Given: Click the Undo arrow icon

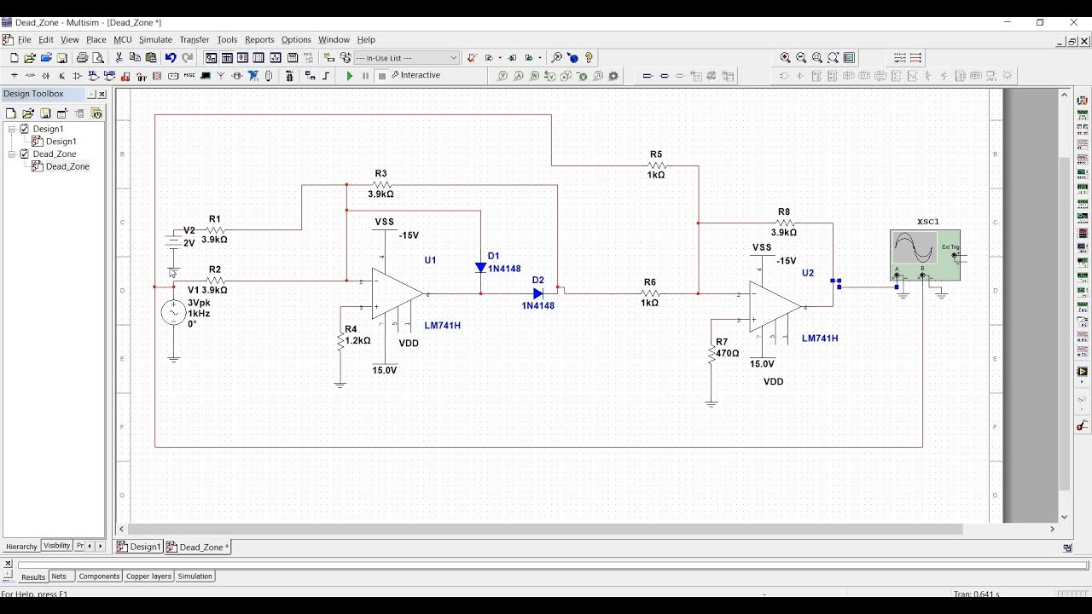Looking at the screenshot, I should coord(171,58).
